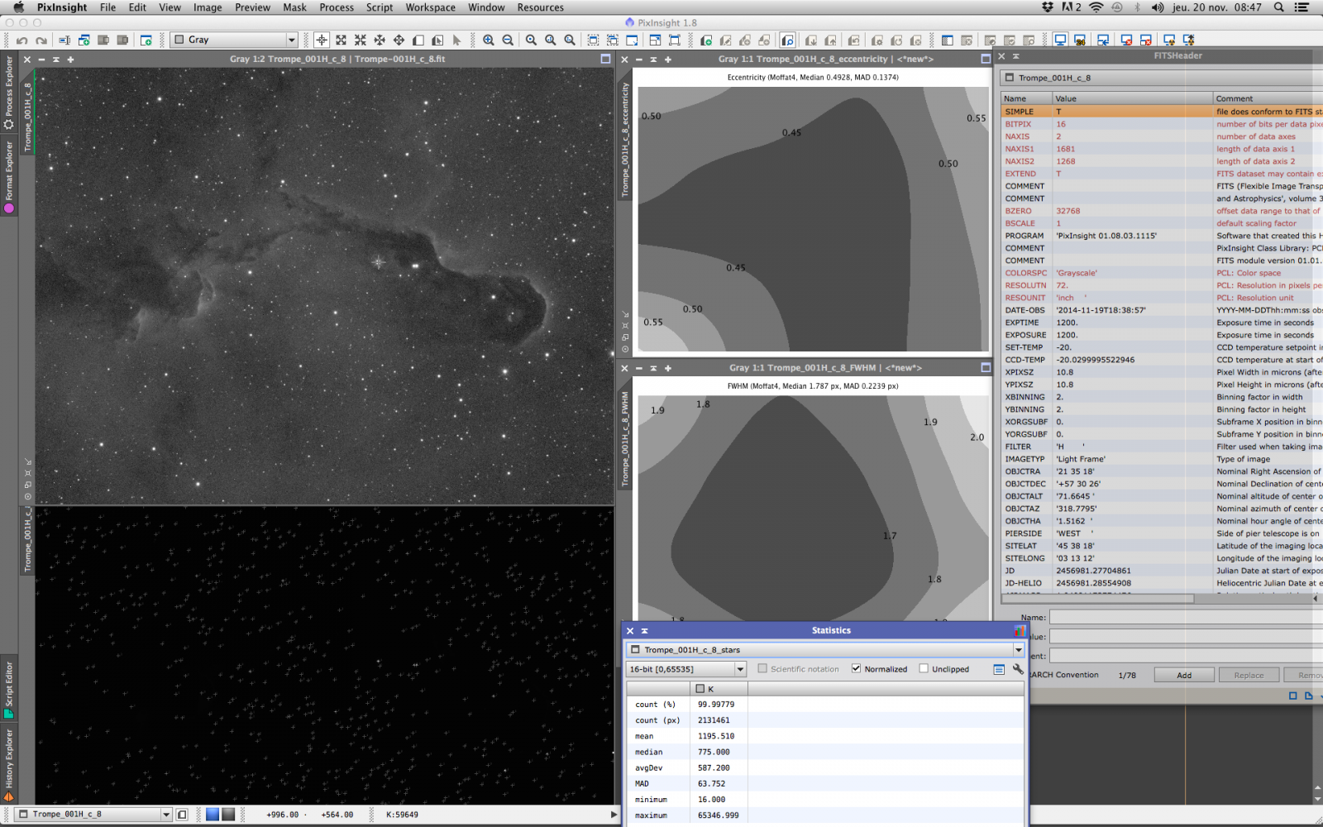The image size is (1323, 827).
Task: Open the Process menu
Action: (x=337, y=7)
